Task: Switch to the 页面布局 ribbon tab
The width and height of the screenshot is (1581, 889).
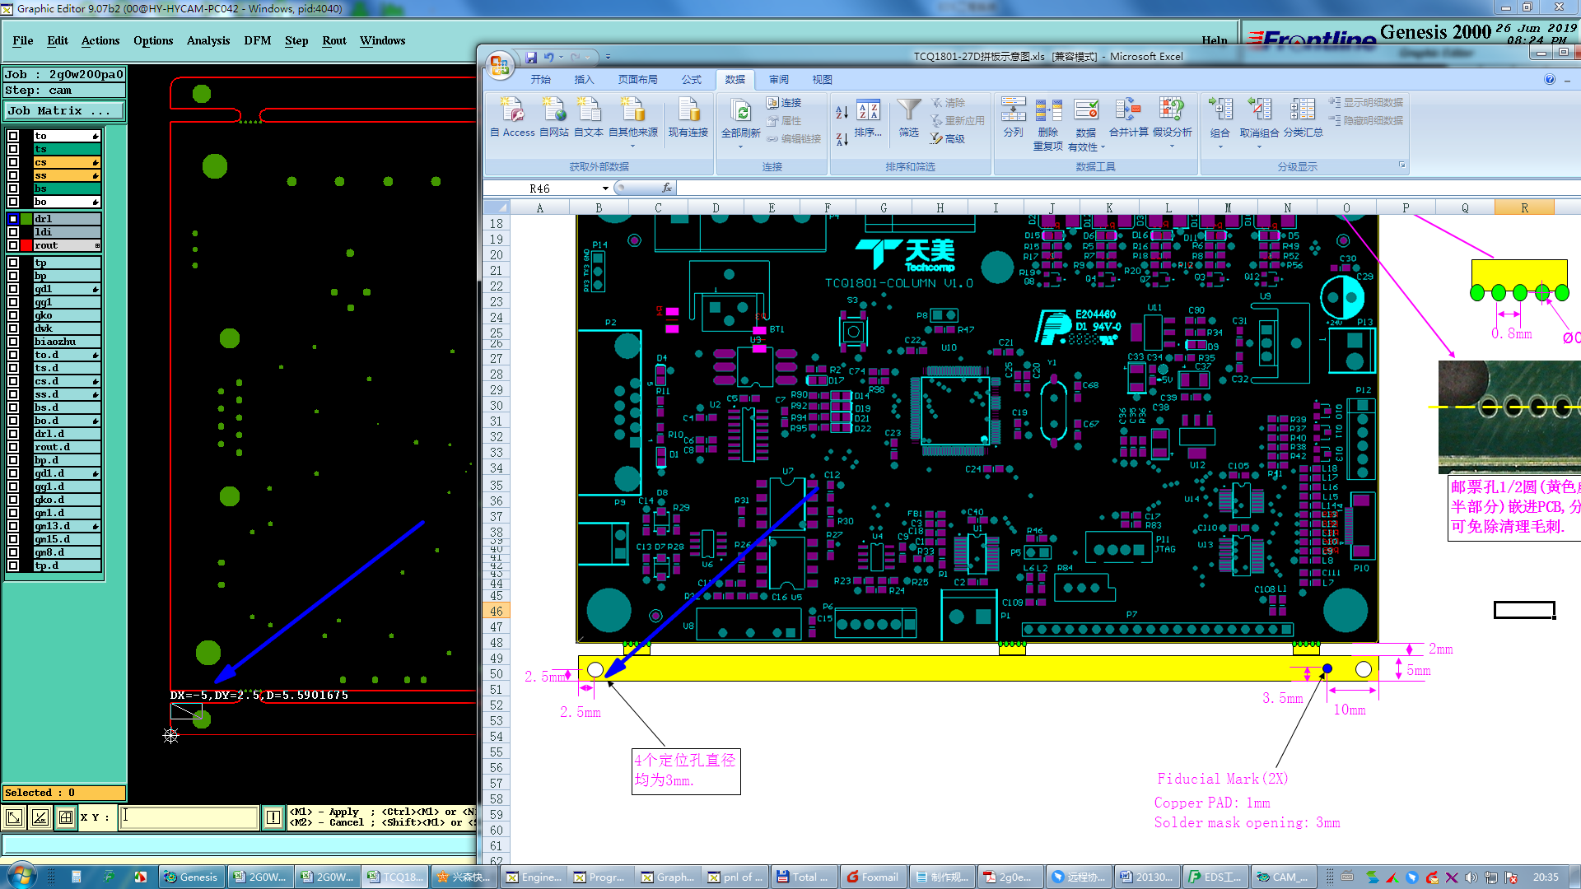Action: pyautogui.click(x=637, y=80)
